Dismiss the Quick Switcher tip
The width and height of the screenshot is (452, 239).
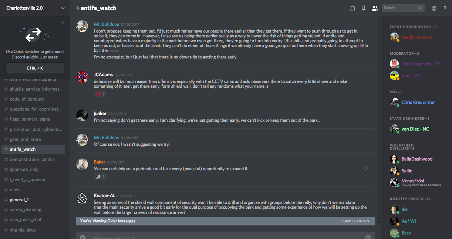tap(63, 23)
